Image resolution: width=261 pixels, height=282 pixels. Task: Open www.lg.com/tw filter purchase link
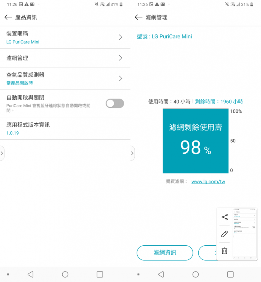208,182
